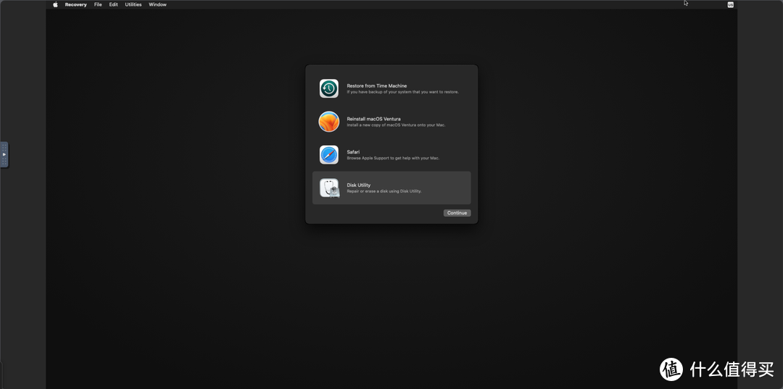The image size is (783, 389).
Task: Click 'Repair or erase a disk' description
Action: click(384, 191)
